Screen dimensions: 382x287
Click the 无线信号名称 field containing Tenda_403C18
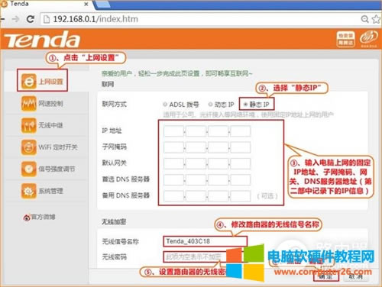205,241
